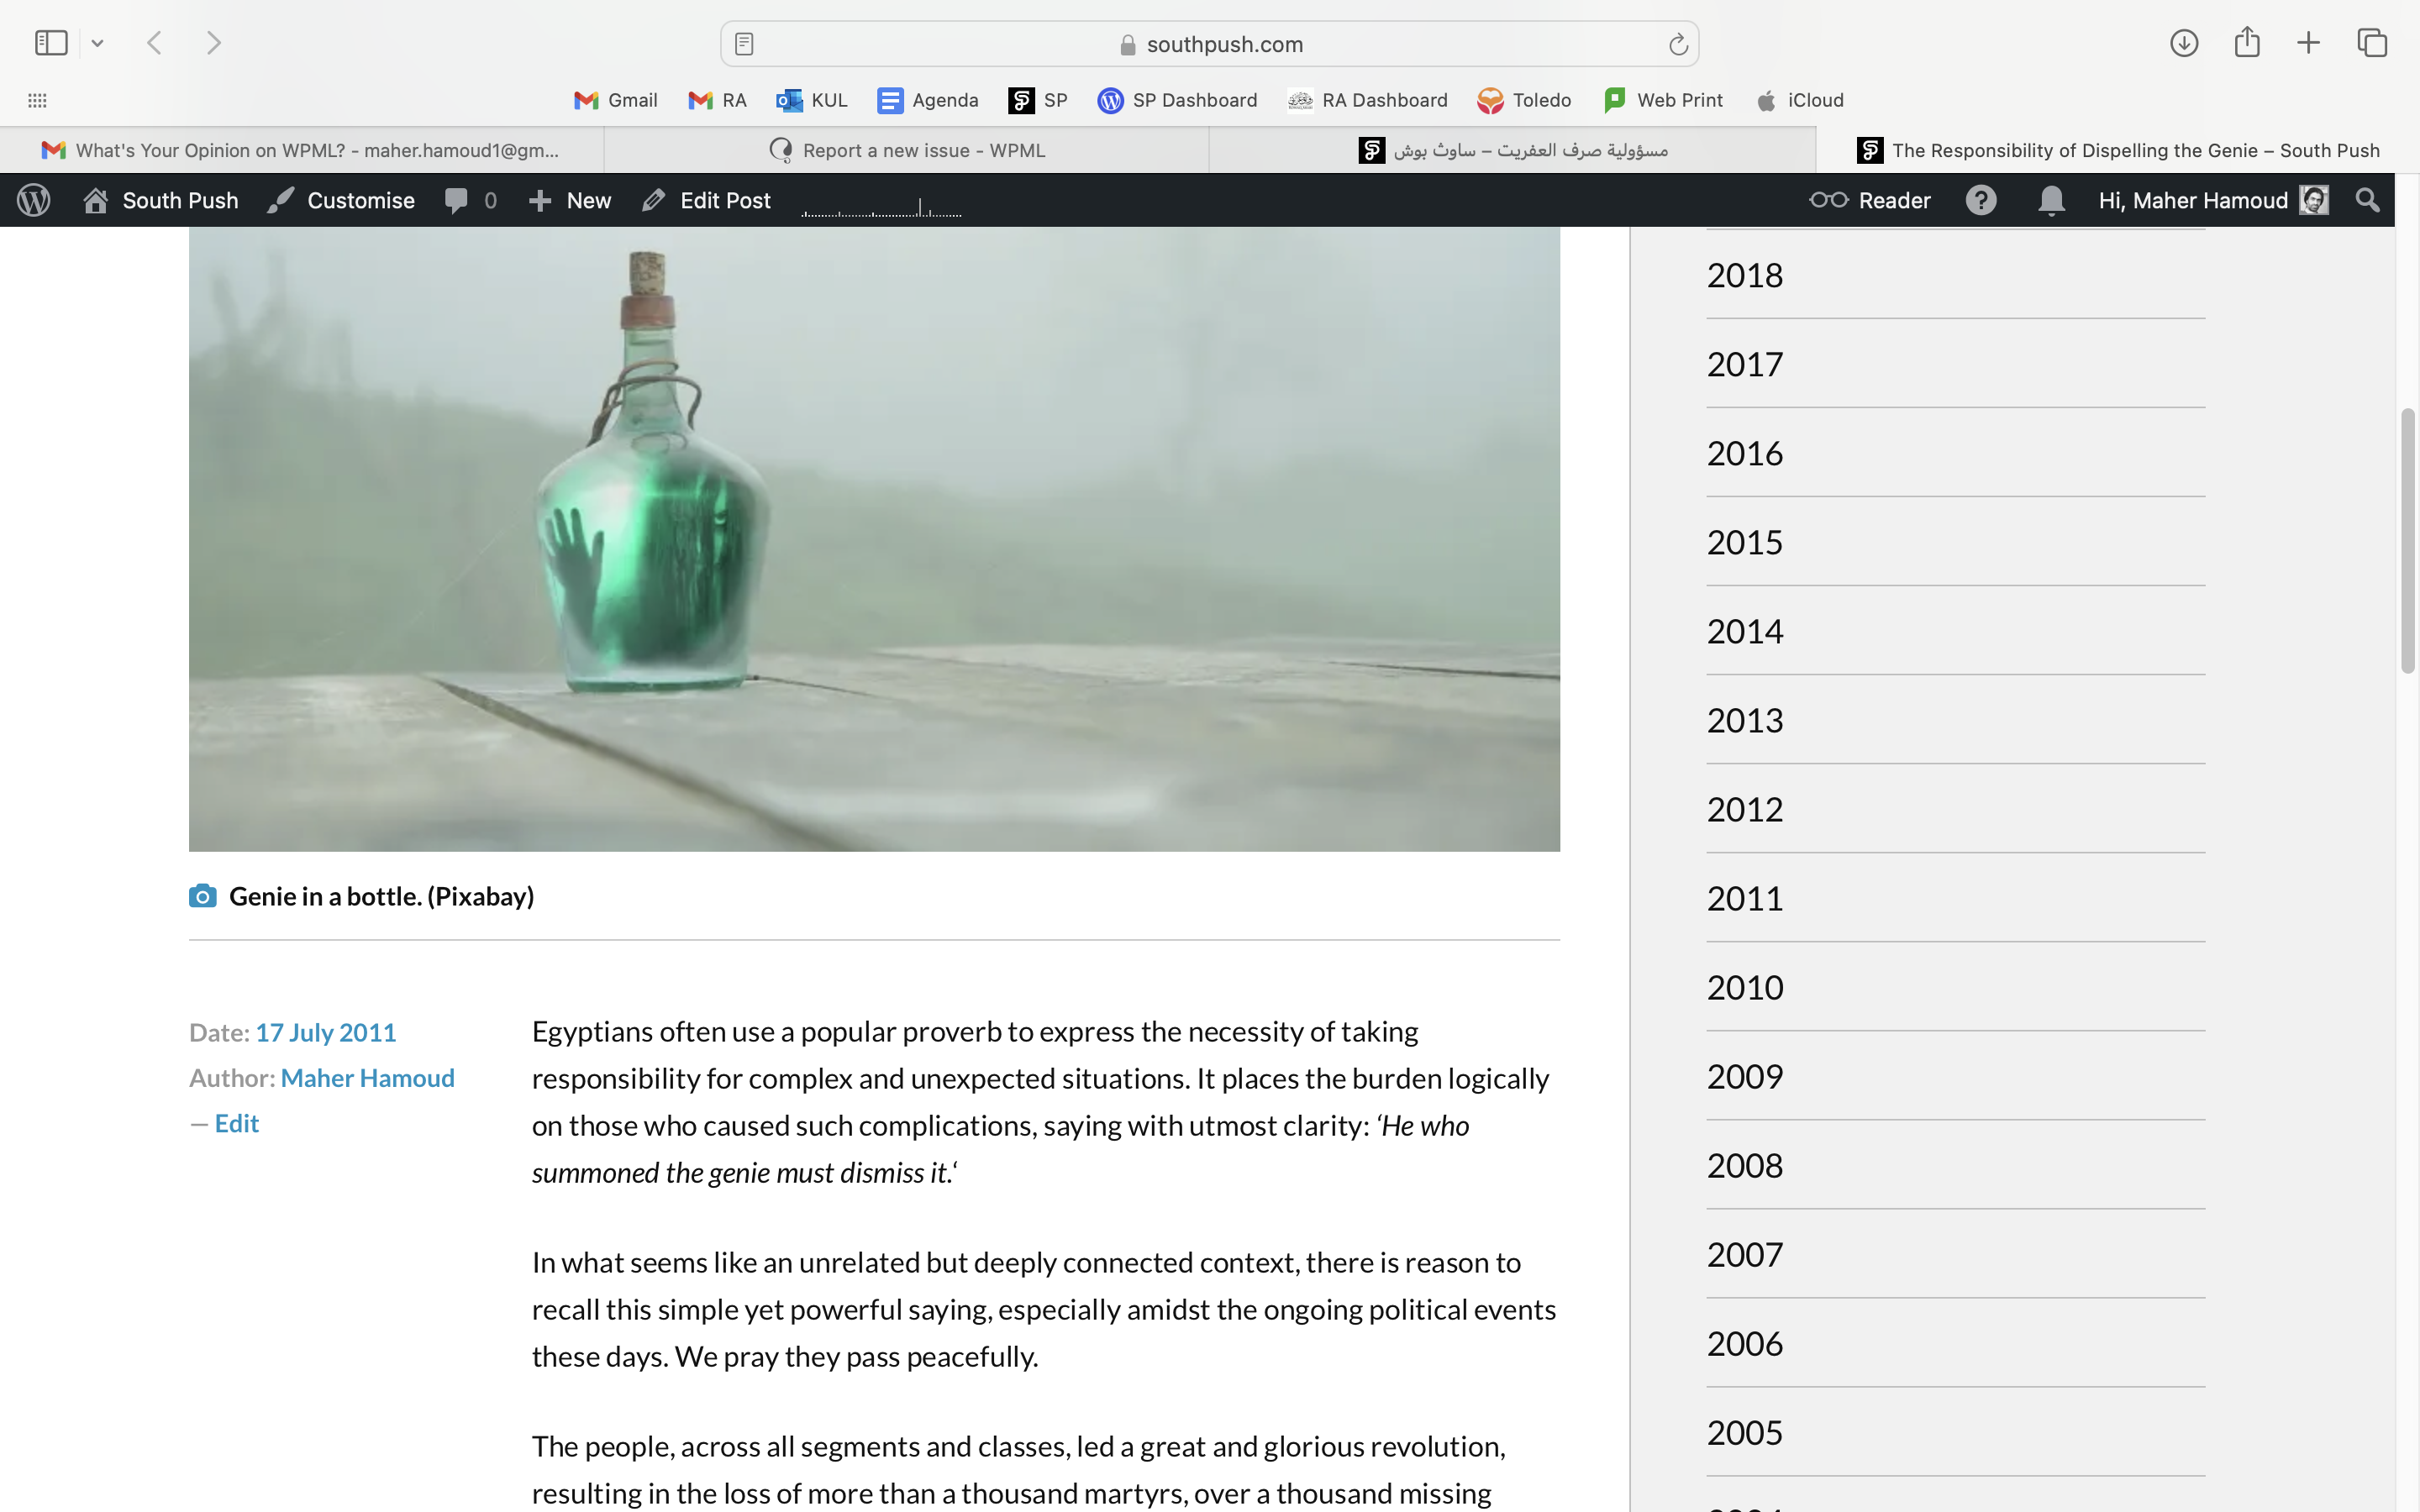This screenshot has height=1512, width=2420.
Task: Click the page vertical scrollbar thumb
Action: 2408,541
